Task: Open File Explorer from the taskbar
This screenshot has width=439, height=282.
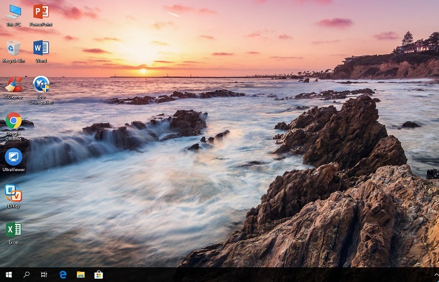Action: 80,275
